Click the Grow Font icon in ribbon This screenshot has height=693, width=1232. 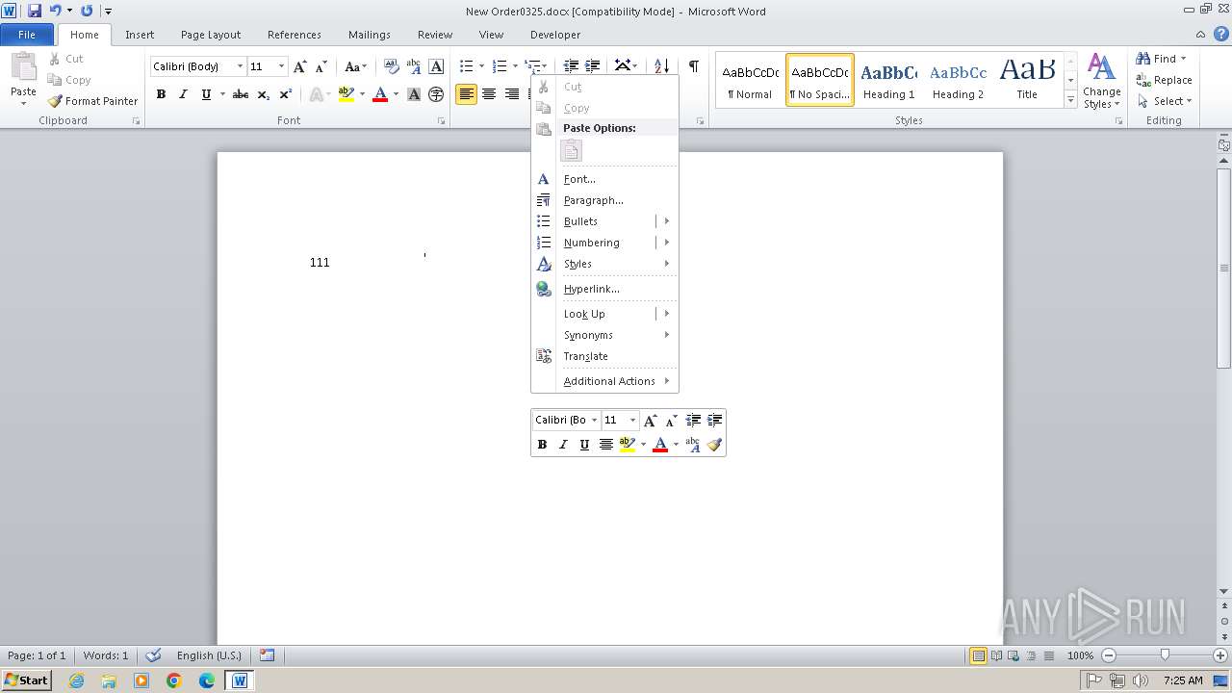click(300, 66)
